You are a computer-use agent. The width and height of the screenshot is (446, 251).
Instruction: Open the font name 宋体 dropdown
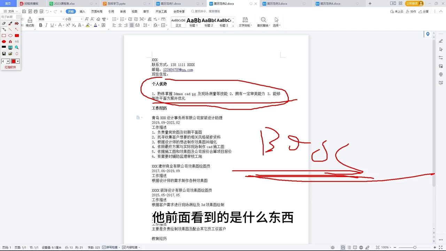pos(63,19)
